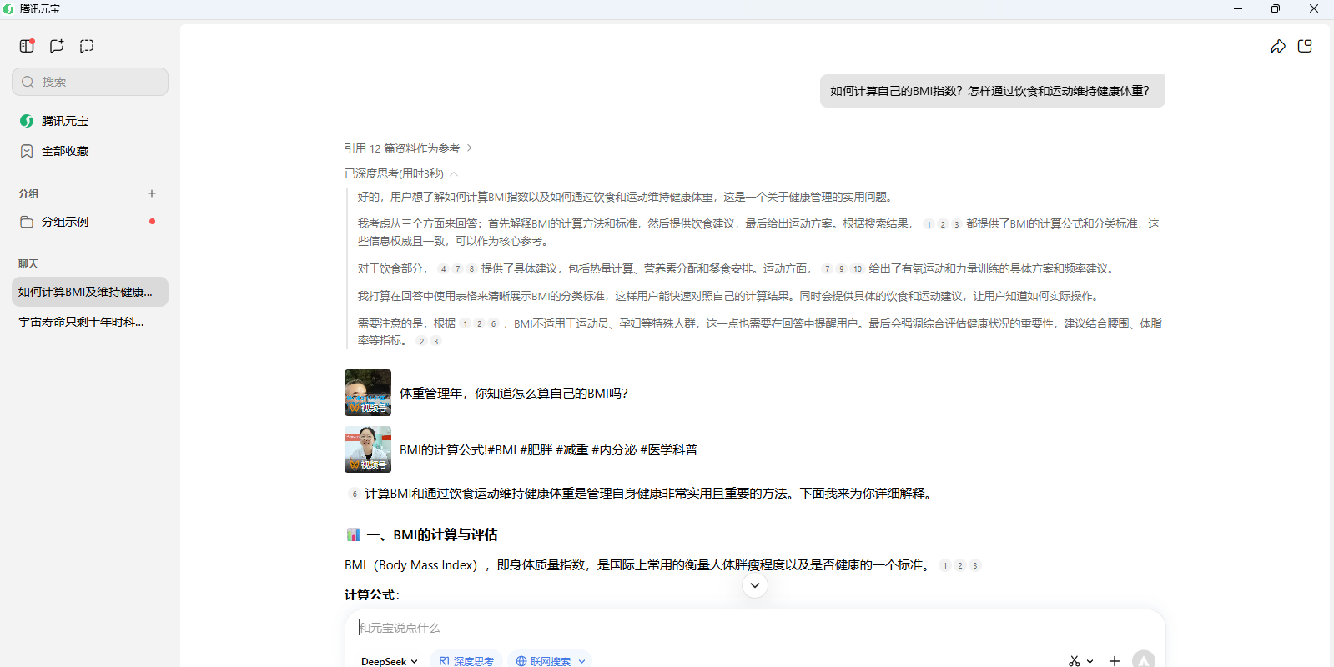Open the 体重管理年 video thumbnail
This screenshot has height=667, width=1334.
coord(368,393)
